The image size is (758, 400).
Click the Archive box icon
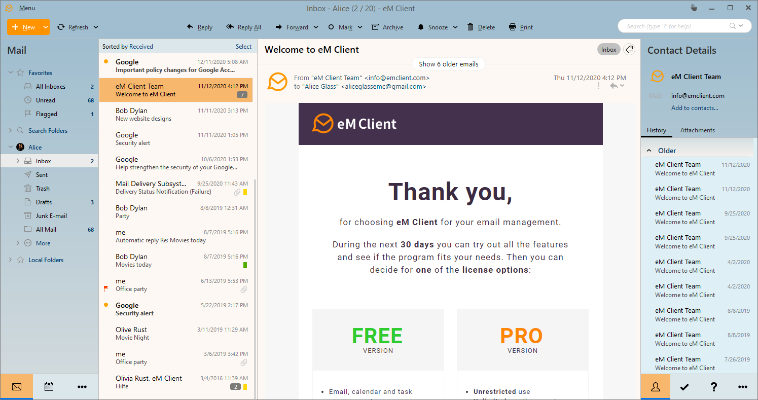(x=375, y=27)
